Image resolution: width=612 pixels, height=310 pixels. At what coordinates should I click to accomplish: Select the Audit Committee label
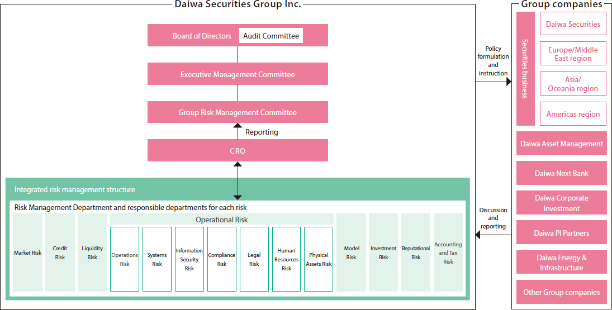click(271, 36)
